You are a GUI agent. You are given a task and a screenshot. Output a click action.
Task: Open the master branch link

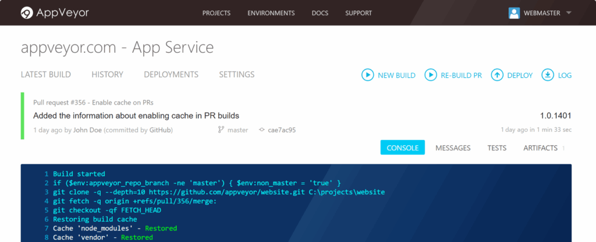pyautogui.click(x=237, y=130)
